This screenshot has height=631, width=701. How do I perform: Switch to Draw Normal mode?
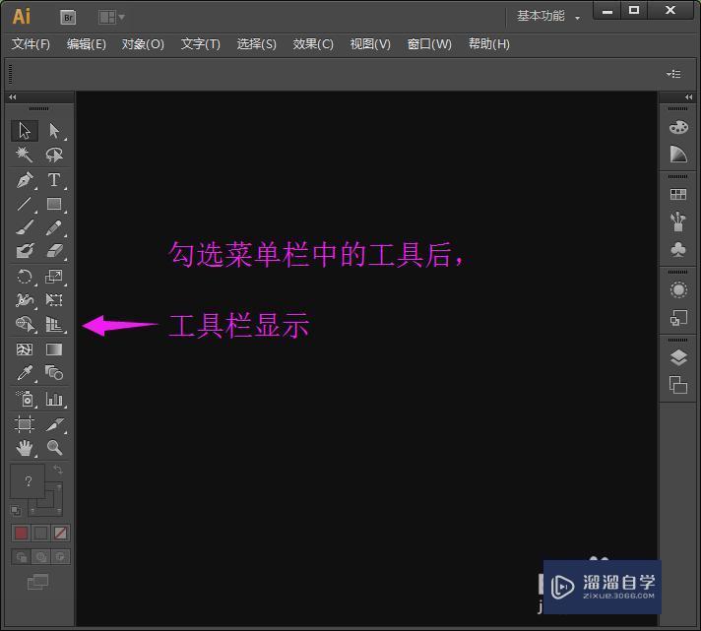coord(22,557)
